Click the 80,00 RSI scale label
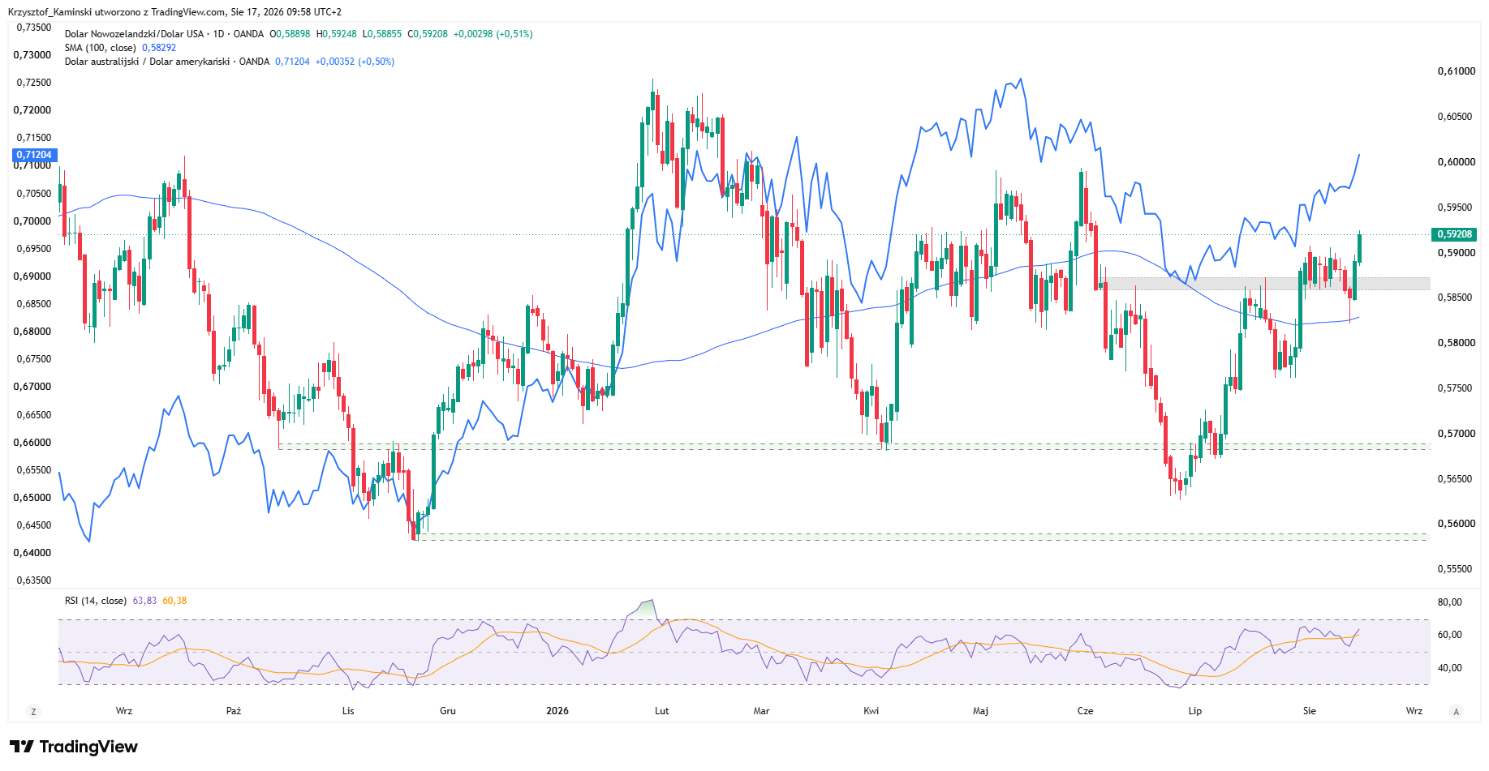This screenshot has height=771, width=1489. tap(1450, 602)
